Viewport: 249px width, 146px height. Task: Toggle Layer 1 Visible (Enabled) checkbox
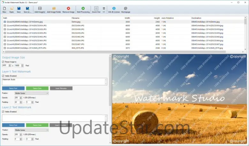coord(3,76)
